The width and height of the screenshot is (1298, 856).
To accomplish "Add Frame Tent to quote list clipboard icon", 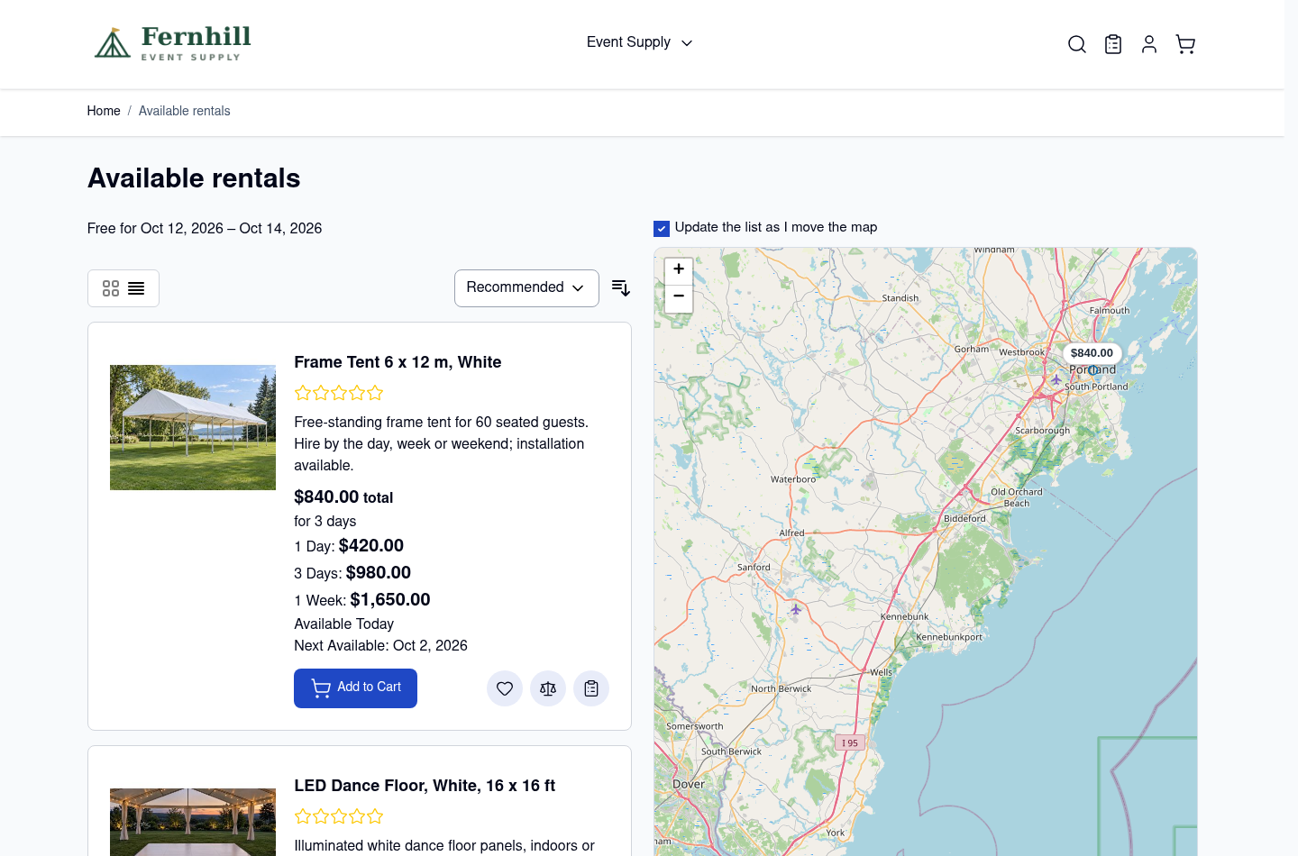I will coord(591,688).
